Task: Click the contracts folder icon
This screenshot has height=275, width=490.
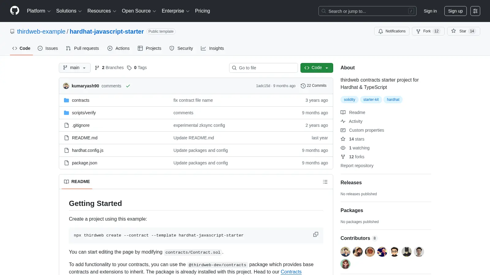Action: (x=66, y=100)
